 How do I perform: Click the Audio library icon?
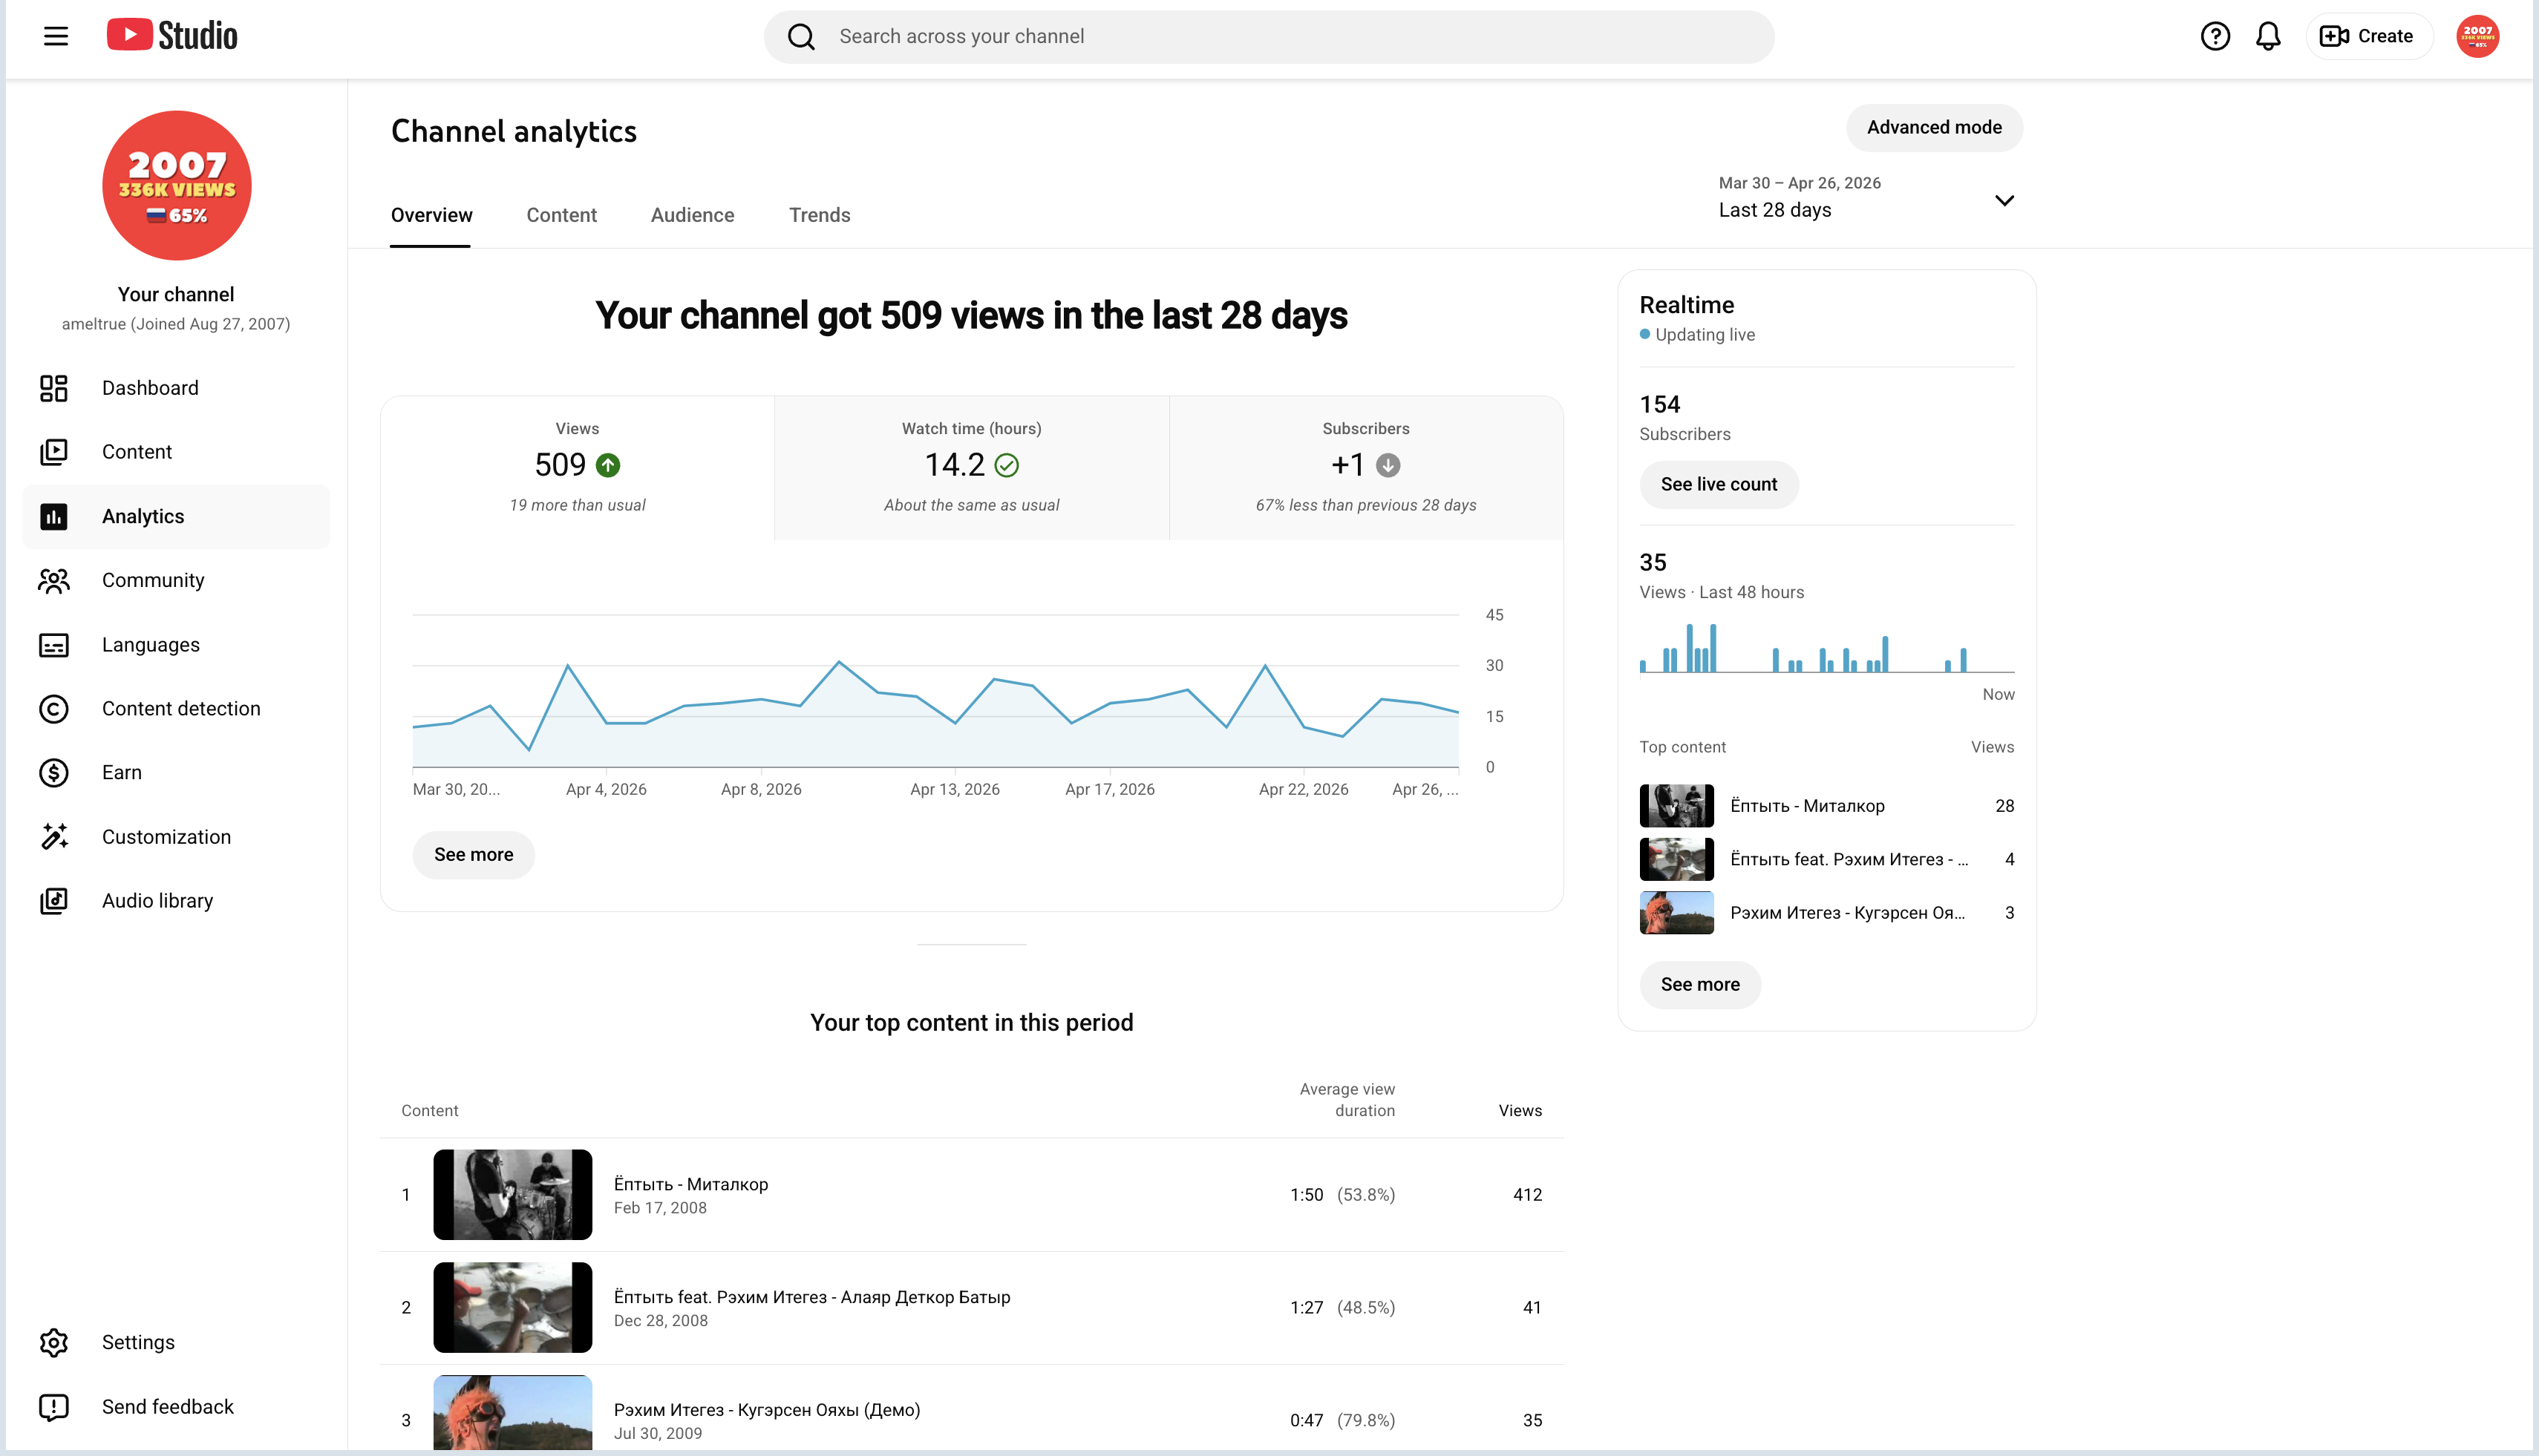(x=54, y=901)
